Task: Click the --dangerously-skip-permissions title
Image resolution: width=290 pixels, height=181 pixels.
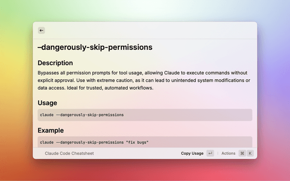Action: coord(95,47)
